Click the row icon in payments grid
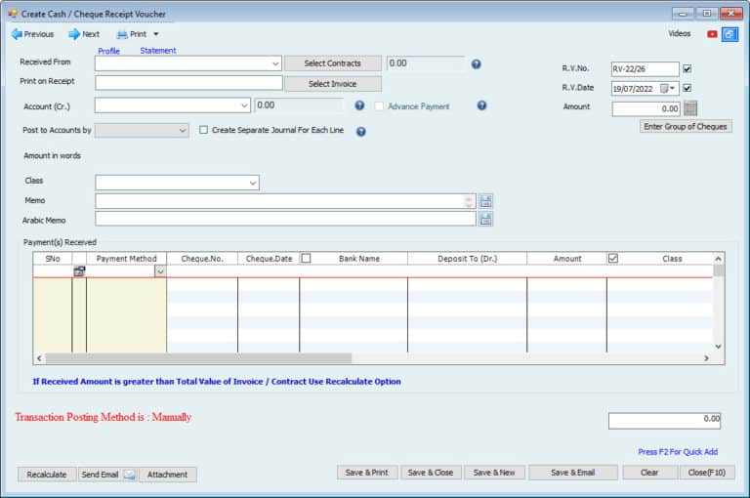This screenshot has height=498, width=750. (x=79, y=270)
